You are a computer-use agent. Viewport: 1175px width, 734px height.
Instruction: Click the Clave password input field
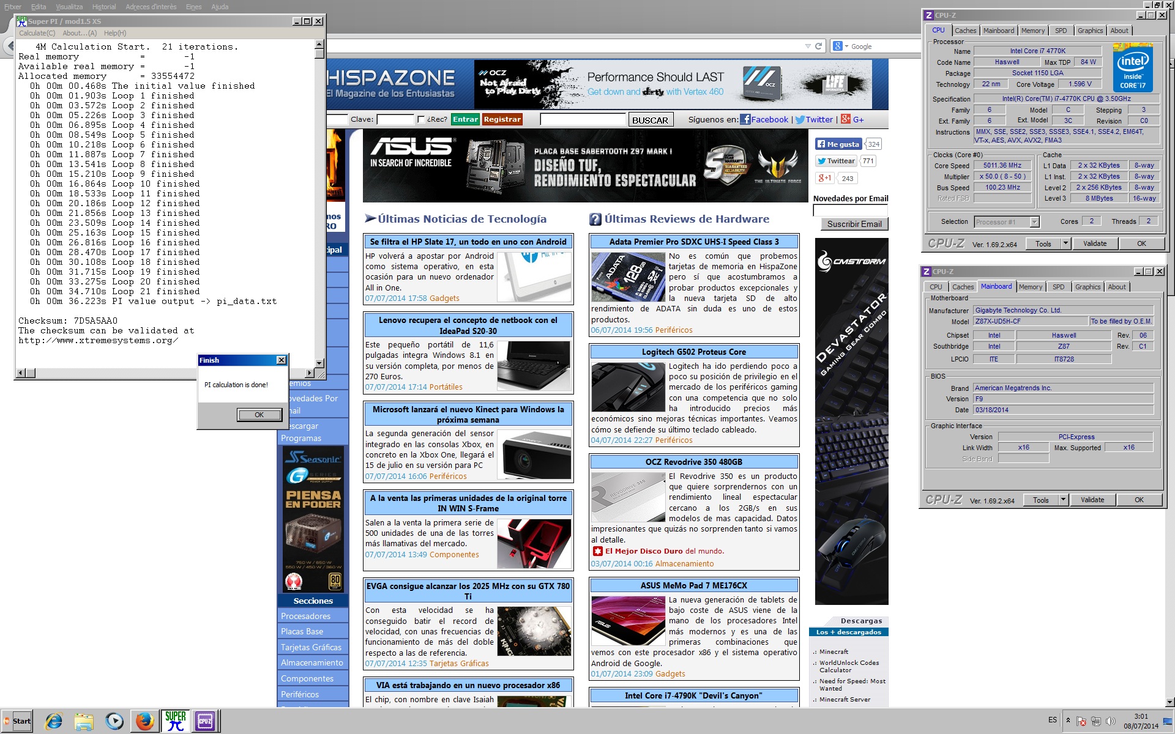click(x=395, y=119)
